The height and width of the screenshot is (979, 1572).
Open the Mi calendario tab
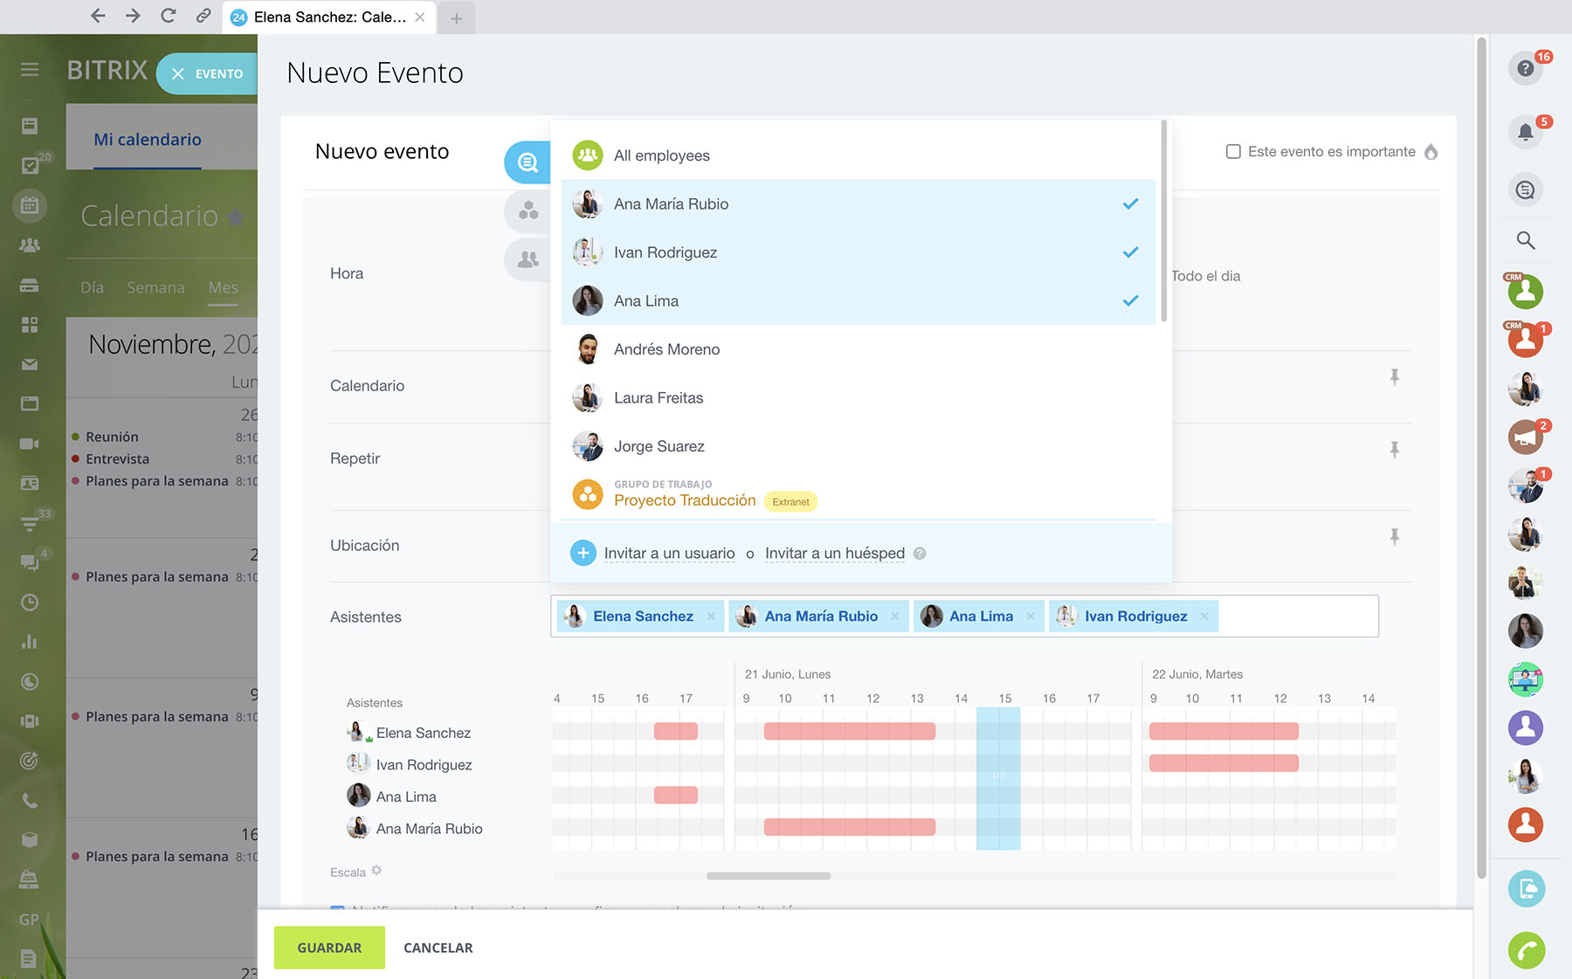pyautogui.click(x=148, y=140)
